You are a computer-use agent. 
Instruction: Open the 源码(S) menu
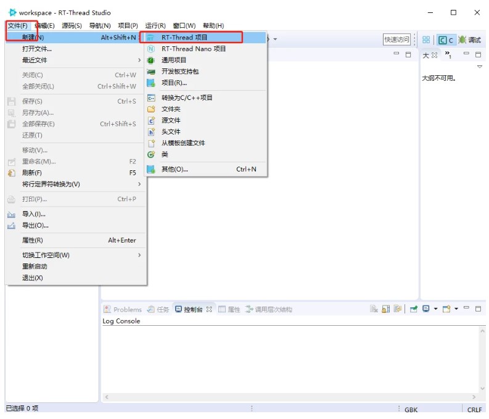[72, 25]
